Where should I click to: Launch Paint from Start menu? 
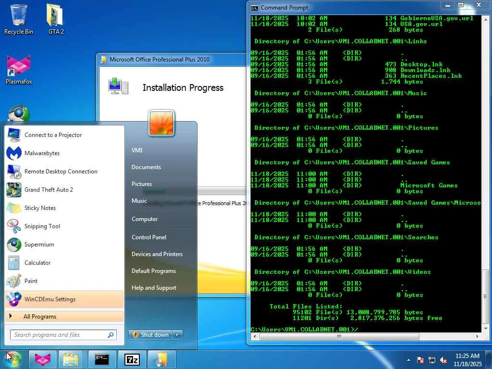point(64,281)
